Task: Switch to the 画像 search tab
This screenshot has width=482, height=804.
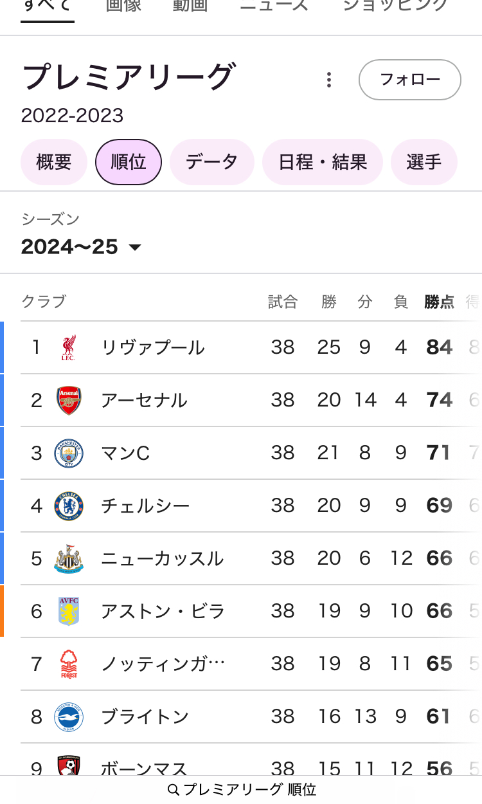Action: (123, 6)
